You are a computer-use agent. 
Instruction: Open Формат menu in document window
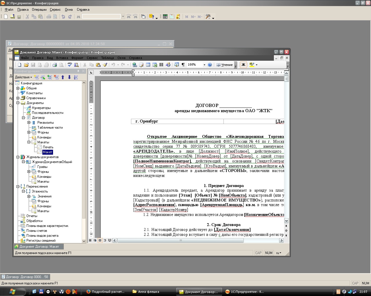[77, 58]
